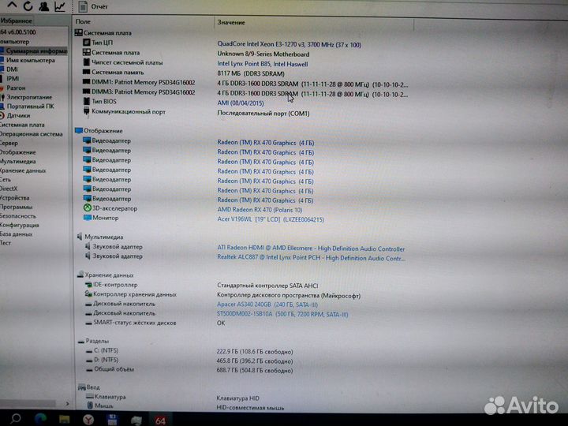The height and width of the screenshot is (426, 568).
Task: Click the Клавиатура input row icon
Action: [90, 396]
